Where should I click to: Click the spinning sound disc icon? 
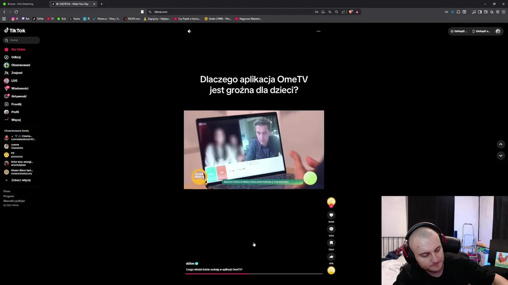click(331, 270)
